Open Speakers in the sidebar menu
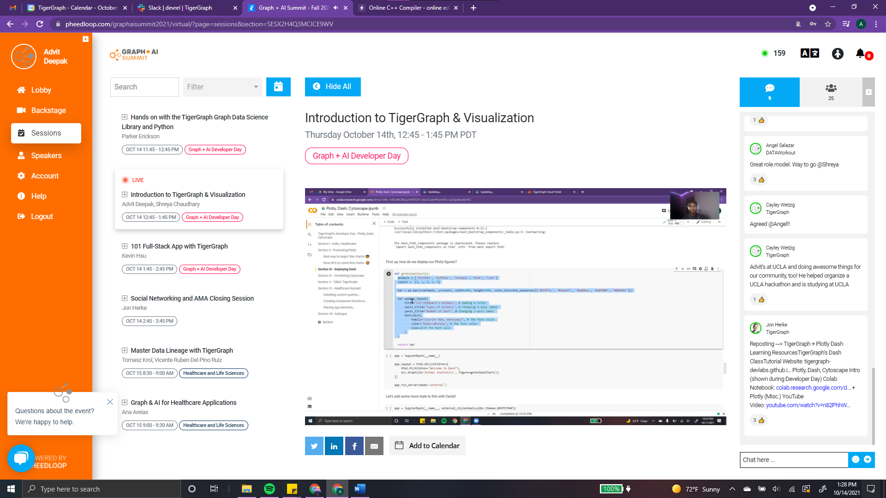886x498 pixels. tap(46, 156)
